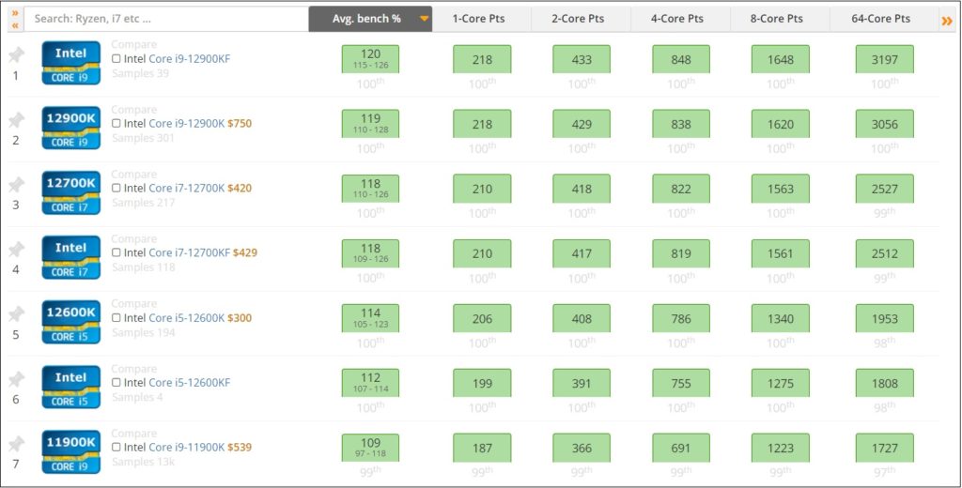Click the orange right arrows beside 64-Core Pts
The image size is (962, 488).
[947, 22]
